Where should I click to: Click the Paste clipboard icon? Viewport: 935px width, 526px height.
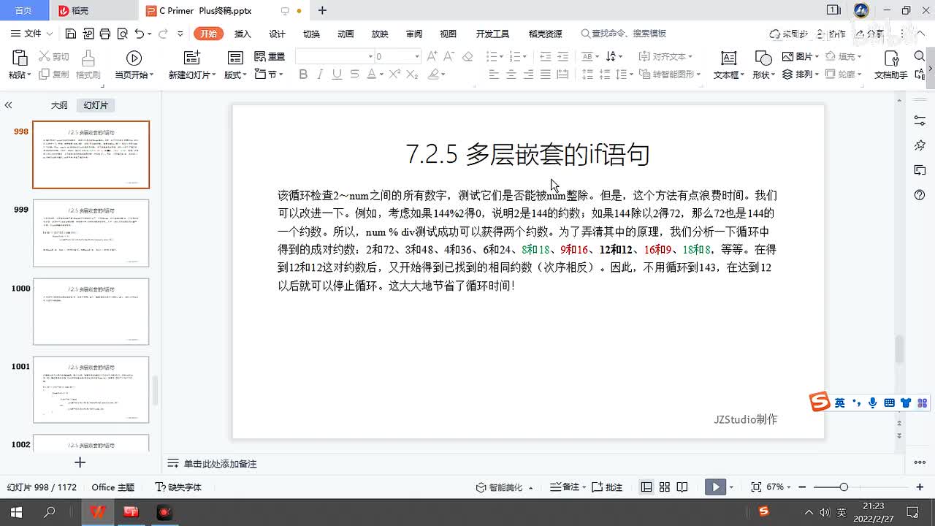[20, 58]
